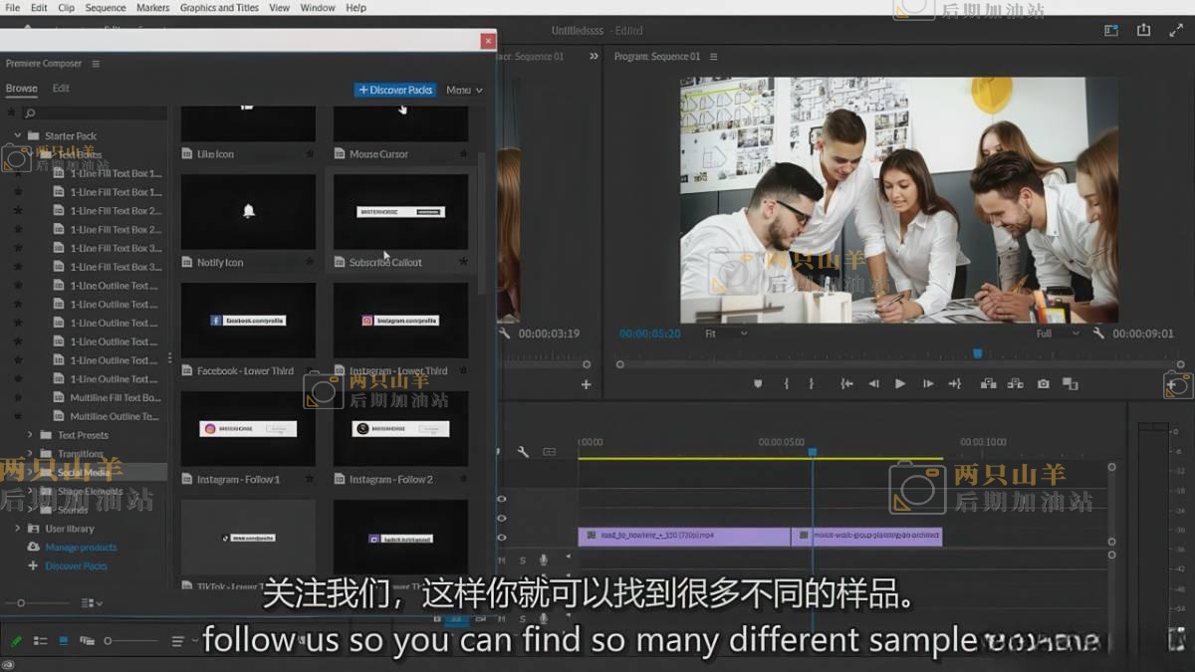The height and width of the screenshot is (672, 1195).
Task: Click the Export Frame camera icon
Action: coord(1043,383)
